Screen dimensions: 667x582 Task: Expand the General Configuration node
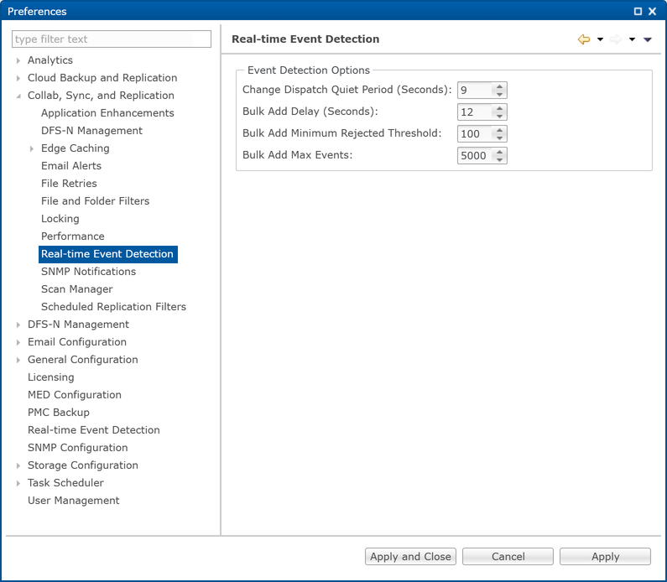coord(18,360)
